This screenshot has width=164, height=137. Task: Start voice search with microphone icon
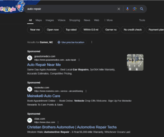click(127, 9)
